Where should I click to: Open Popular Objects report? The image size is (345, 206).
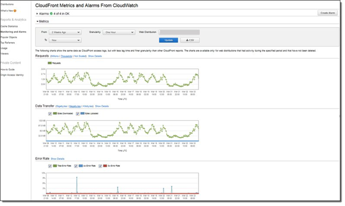tap(9, 37)
